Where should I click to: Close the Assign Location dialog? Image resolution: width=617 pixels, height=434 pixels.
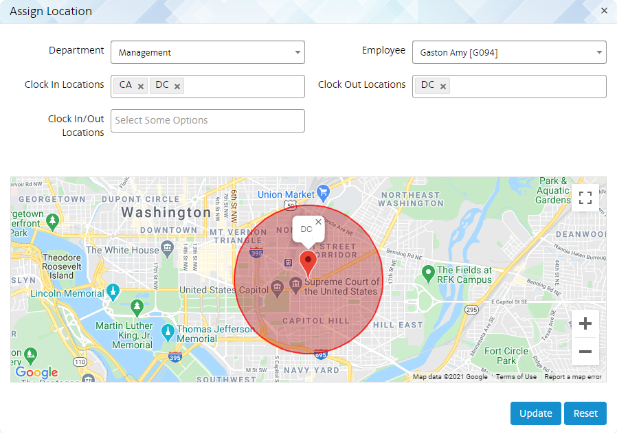(x=604, y=10)
